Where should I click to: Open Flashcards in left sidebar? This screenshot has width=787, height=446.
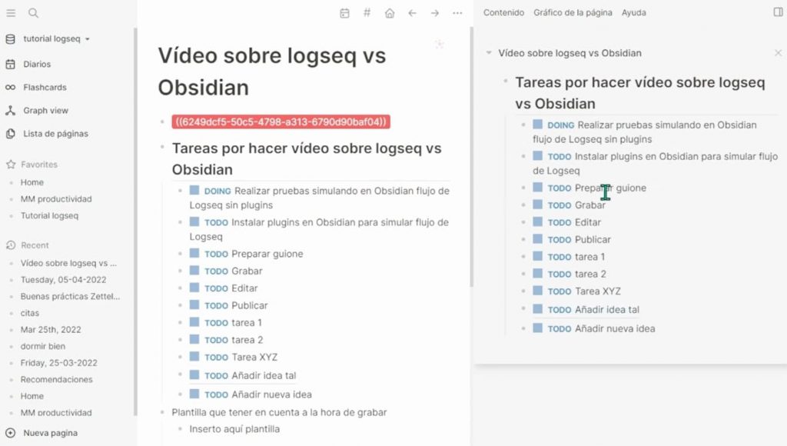click(x=45, y=88)
